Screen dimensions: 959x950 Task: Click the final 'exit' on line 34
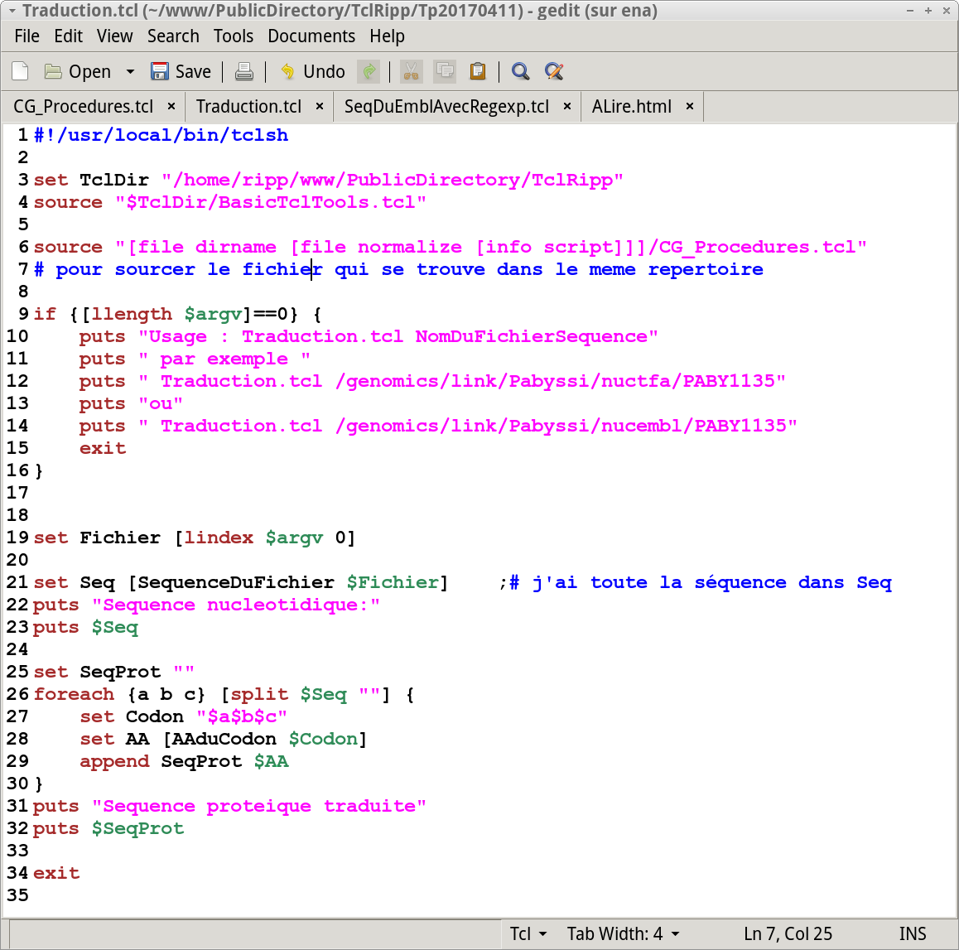click(x=56, y=873)
